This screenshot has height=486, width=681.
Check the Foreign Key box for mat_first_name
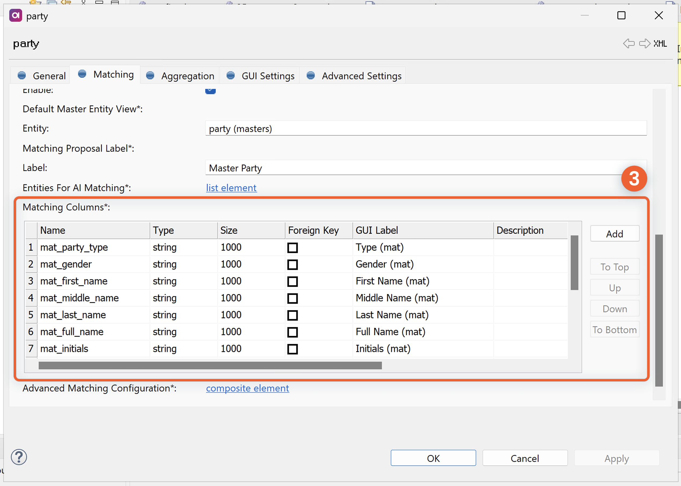[x=293, y=281]
